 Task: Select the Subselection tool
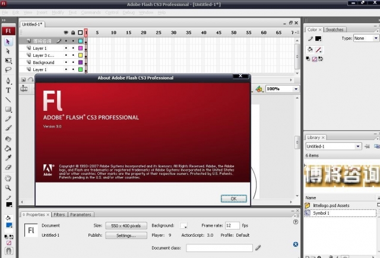pos(8,52)
